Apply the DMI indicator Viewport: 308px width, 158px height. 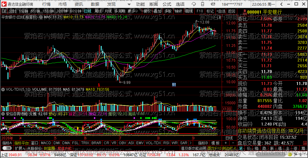pos(57,143)
